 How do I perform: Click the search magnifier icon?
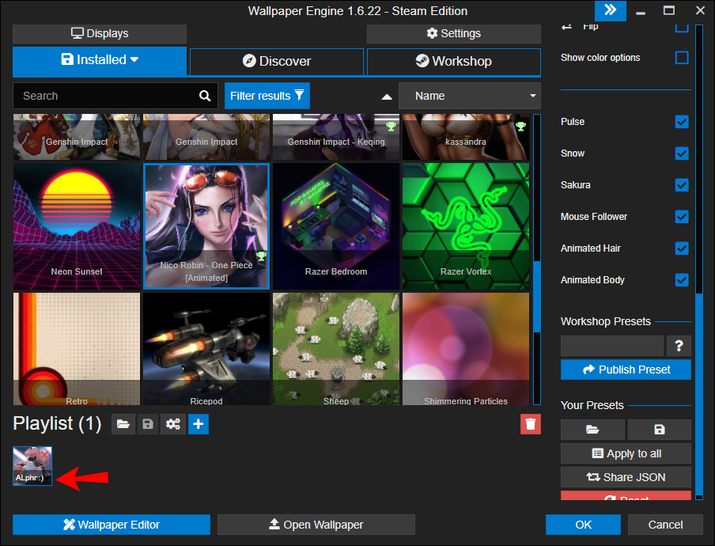(x=205, y=96)
